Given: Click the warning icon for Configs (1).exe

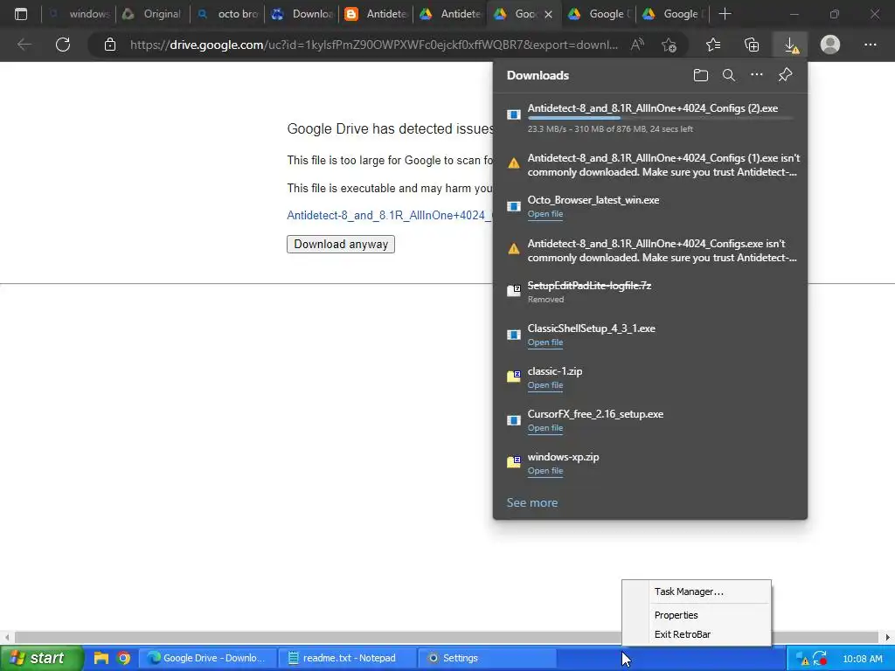Looking at the screenshot, I should tap(514, 163).
